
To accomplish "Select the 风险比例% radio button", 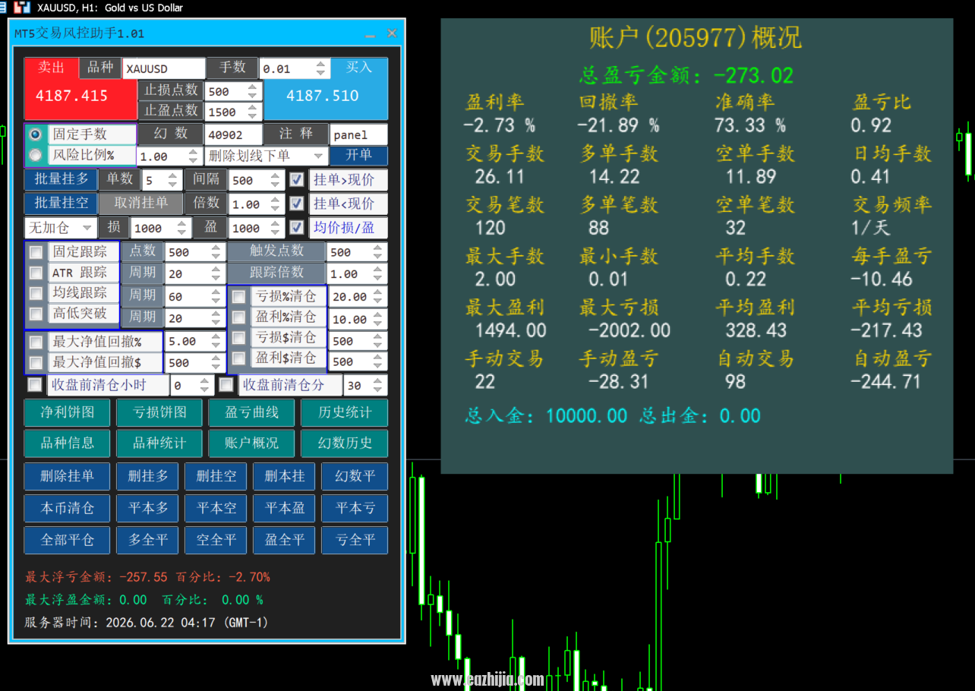I will (35, 155).
